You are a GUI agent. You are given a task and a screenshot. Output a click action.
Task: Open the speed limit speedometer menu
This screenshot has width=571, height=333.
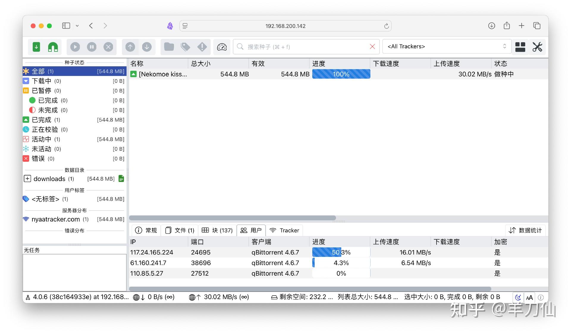pos(222,47)
